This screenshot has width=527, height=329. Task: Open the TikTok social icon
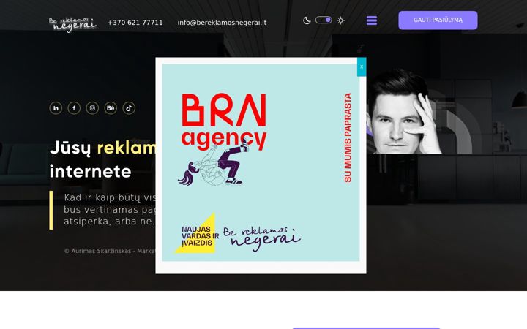[129, 108]
